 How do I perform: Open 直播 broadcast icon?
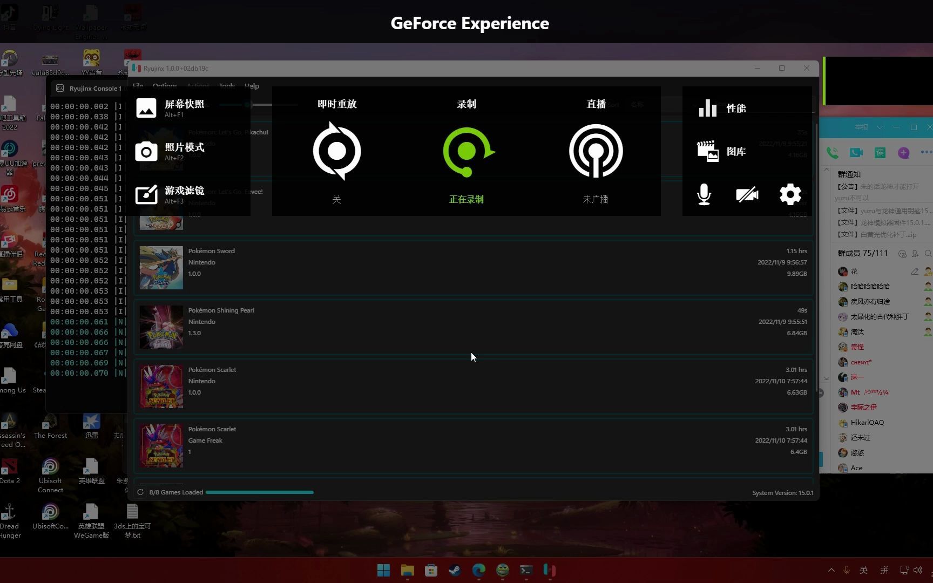[x=596, y=151]
